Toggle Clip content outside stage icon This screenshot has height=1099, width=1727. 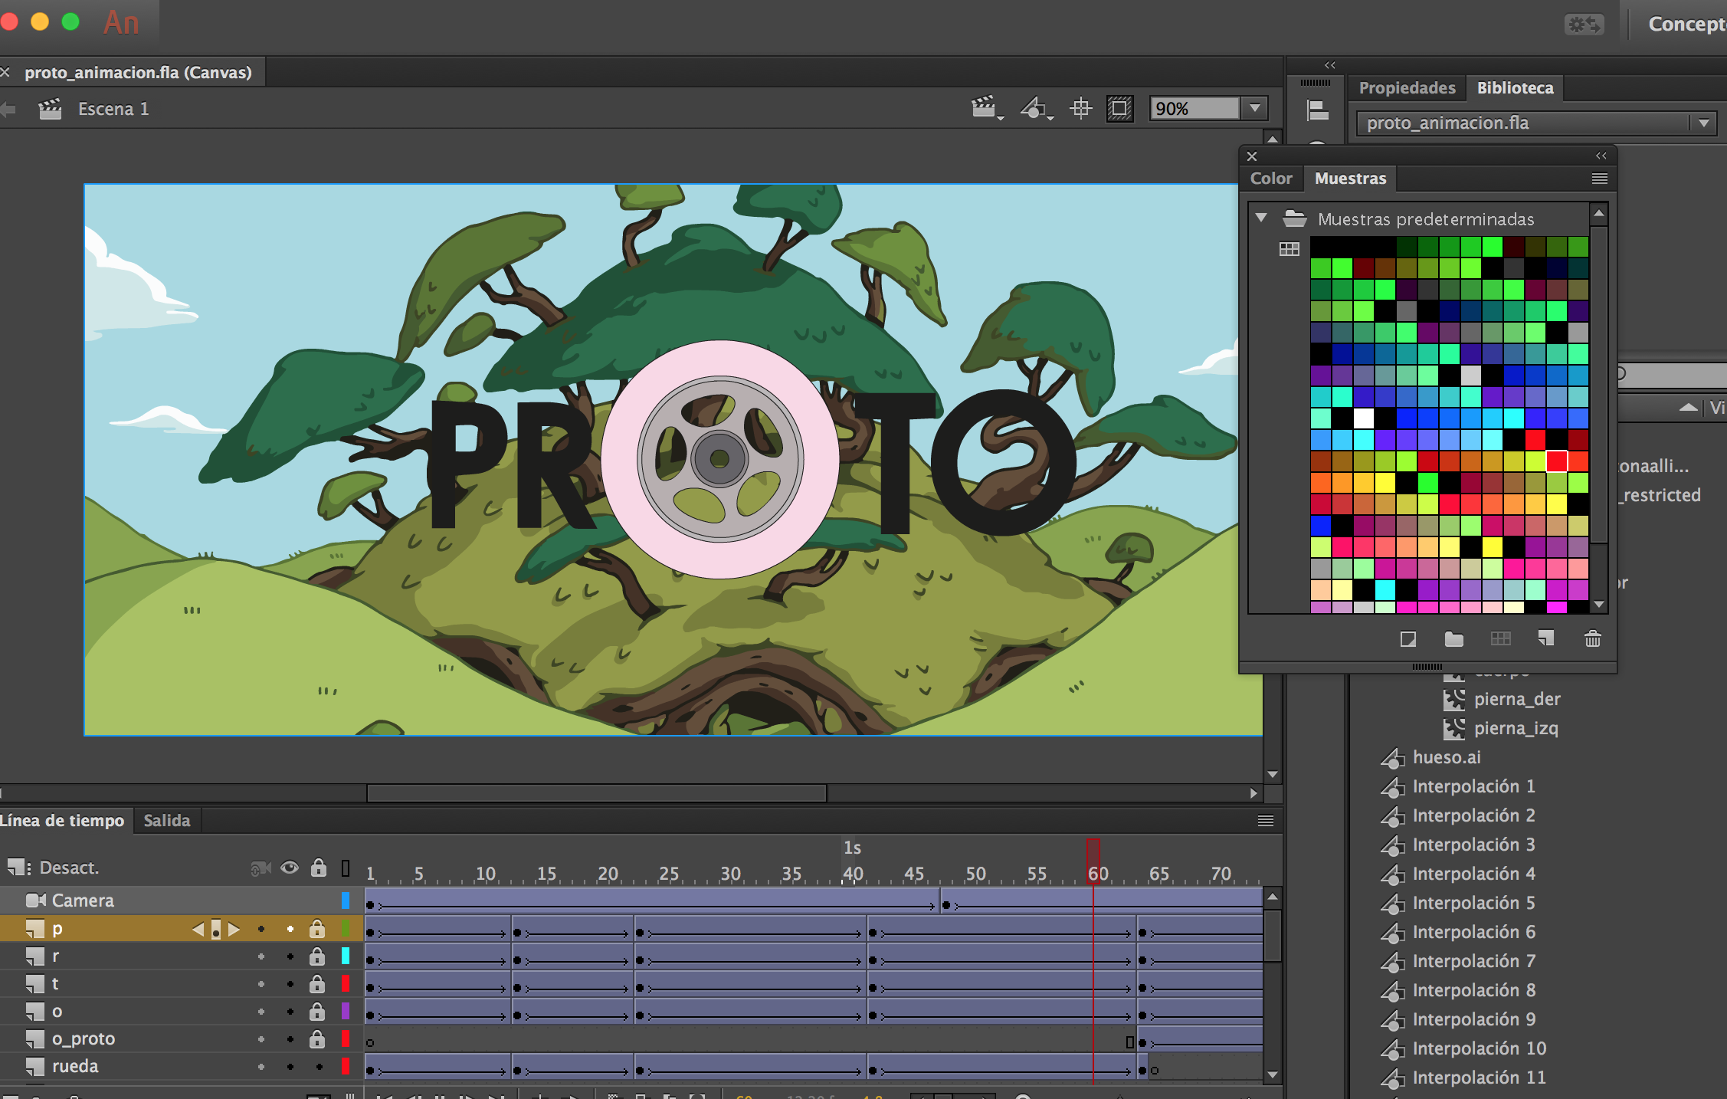[x=1119, y=108]
